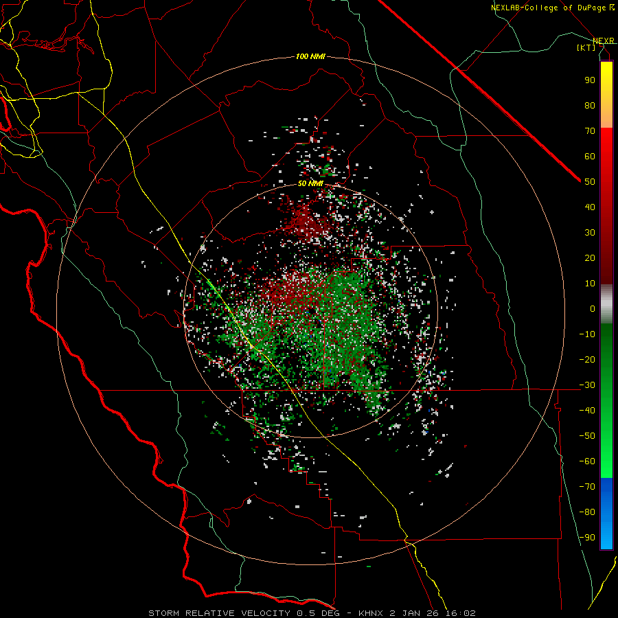Click the [KT] units label
The image size is (618, 618).
(x=586, y=47)
